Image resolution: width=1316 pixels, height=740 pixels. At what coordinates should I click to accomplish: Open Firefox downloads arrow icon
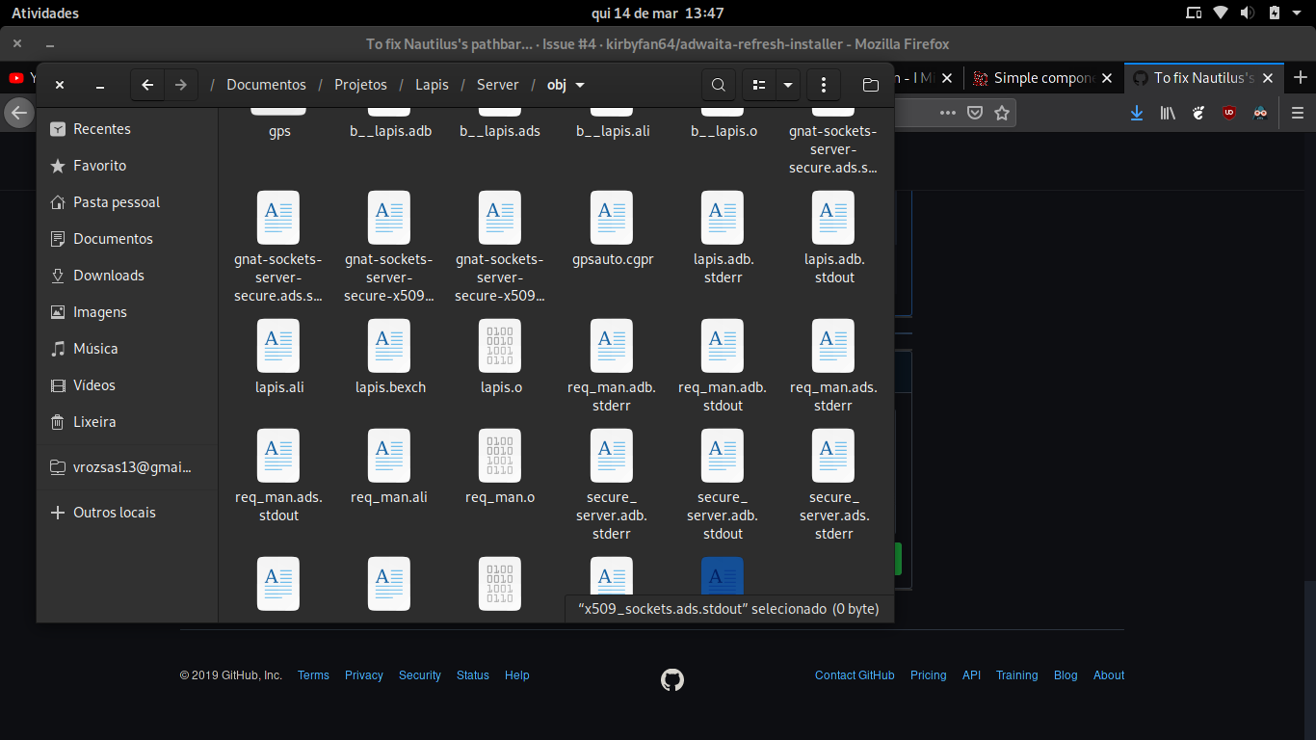coord(1137,113)
